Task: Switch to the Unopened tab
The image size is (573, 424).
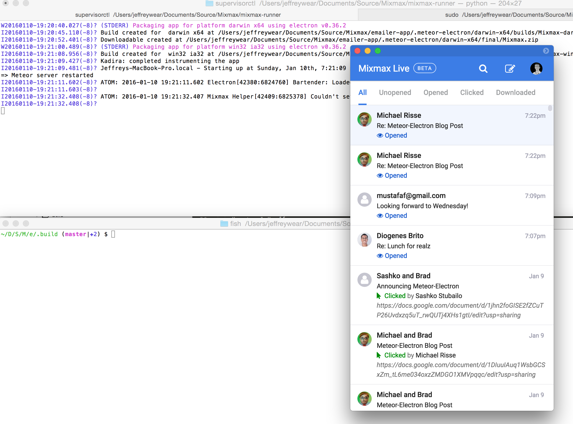Action: pyautogui.click(x=395, y=92)
